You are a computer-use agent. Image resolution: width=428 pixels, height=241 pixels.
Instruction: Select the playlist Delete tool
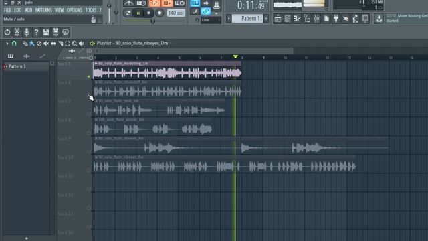click(x=39, y=43)
